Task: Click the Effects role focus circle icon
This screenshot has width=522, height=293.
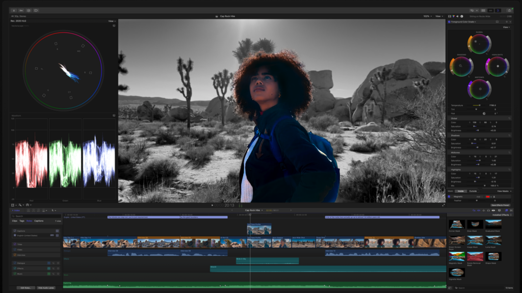Action: point(58,269)
